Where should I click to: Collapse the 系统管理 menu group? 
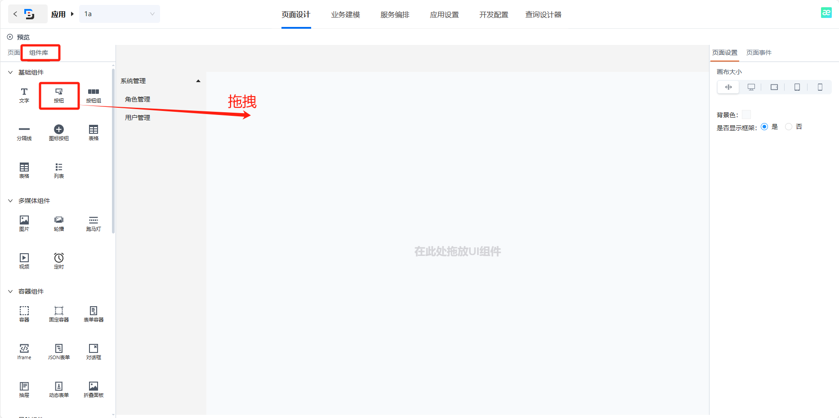point(198,81)
